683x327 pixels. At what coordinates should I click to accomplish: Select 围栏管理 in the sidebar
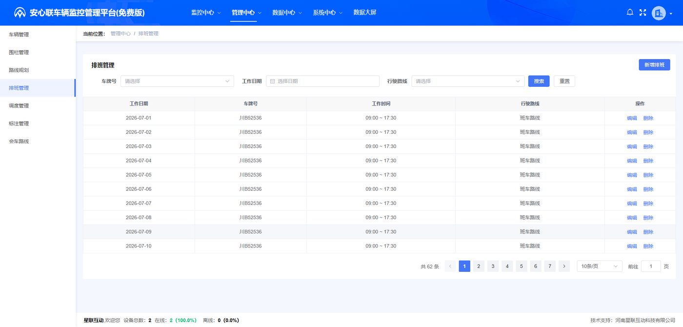(38, 52)
